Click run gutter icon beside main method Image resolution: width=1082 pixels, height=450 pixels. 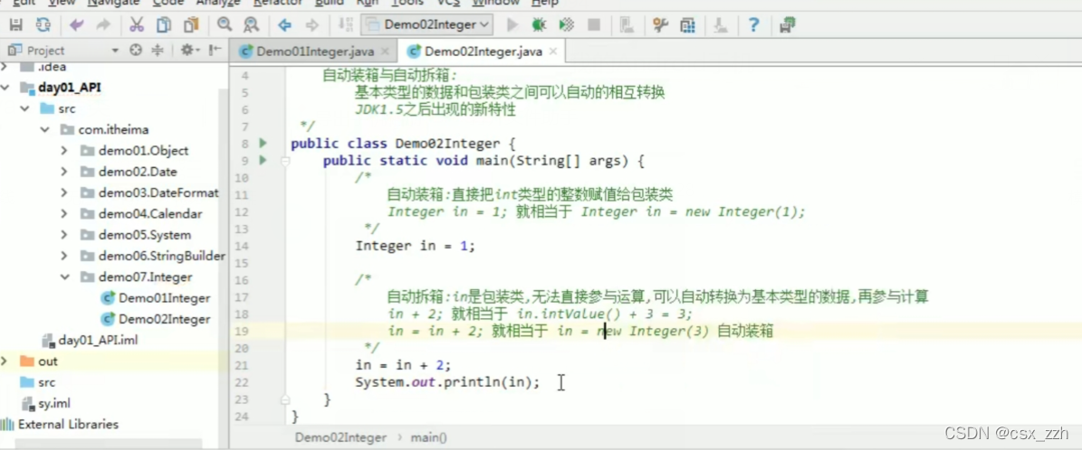pos(263,161)
